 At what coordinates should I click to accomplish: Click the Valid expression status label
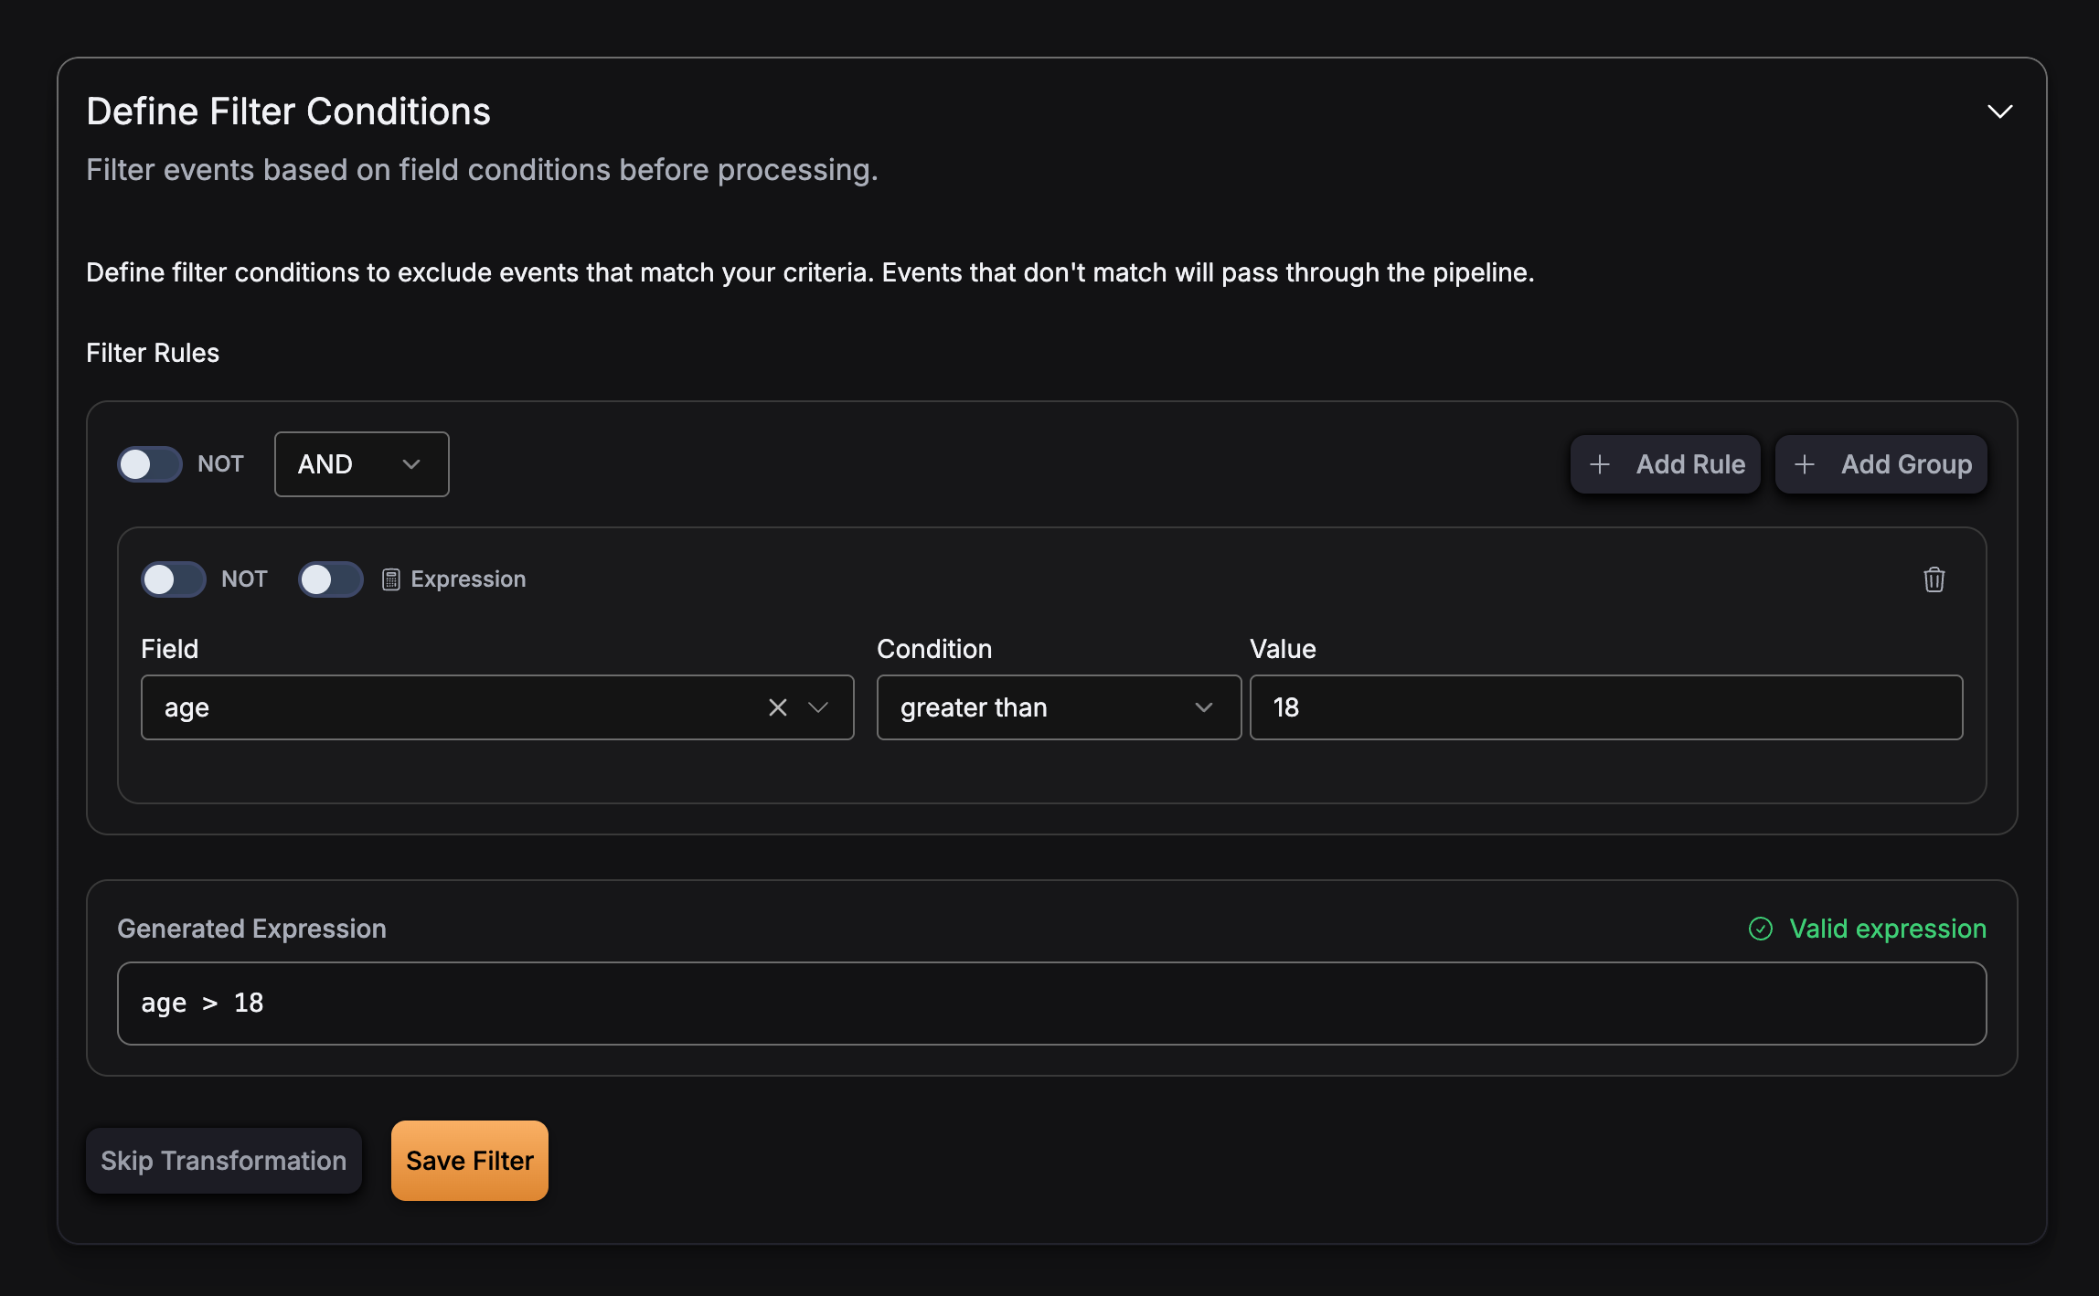coord(1887,929)
